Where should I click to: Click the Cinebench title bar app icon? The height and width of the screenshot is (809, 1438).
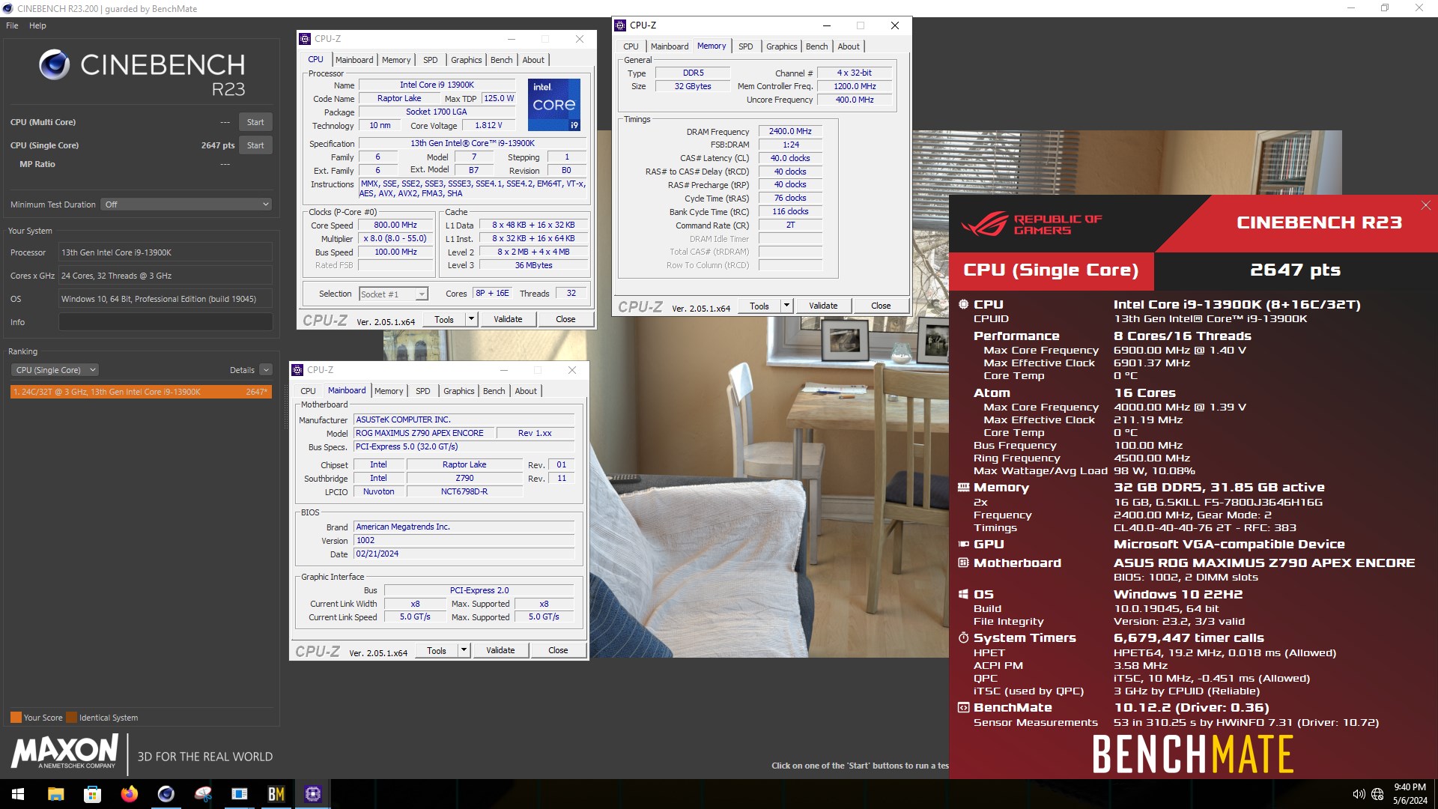(7, 8)
